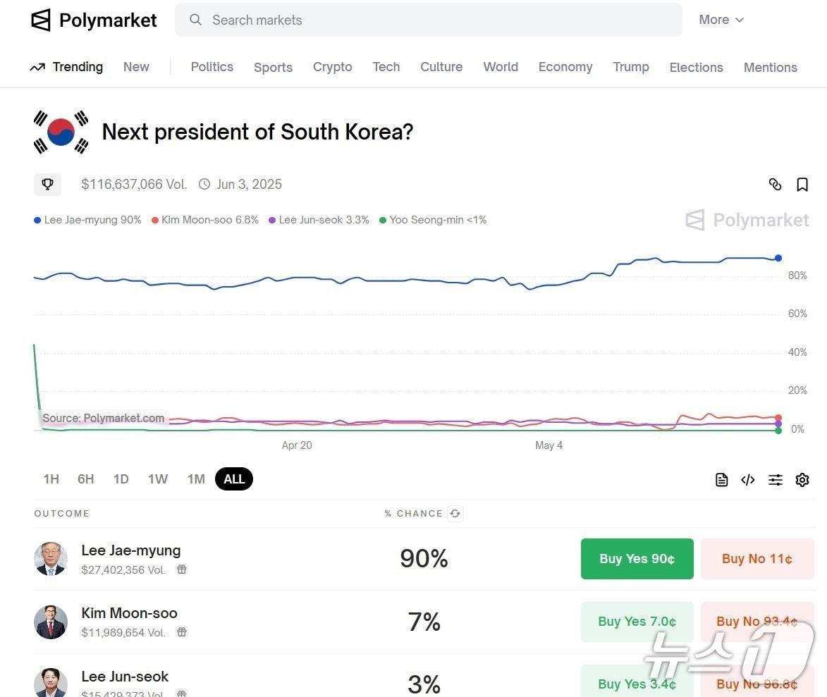Screen dimensions: 827x697
Task: Open chart filter sliders icon
Action: click(776, 480)
